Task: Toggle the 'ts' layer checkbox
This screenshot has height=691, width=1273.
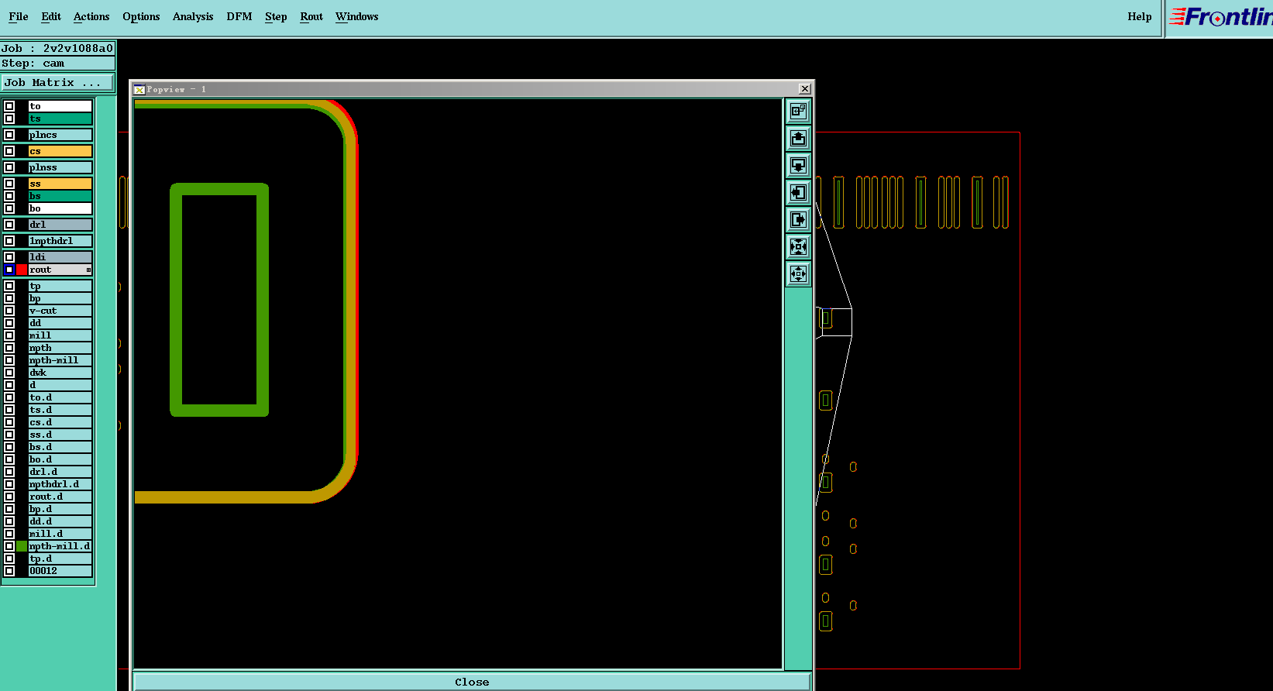Action: pyautogui.click(x=9, y=119)
